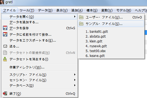
Task: Click the gretl application icon in title bar
Action: point(2,2)
